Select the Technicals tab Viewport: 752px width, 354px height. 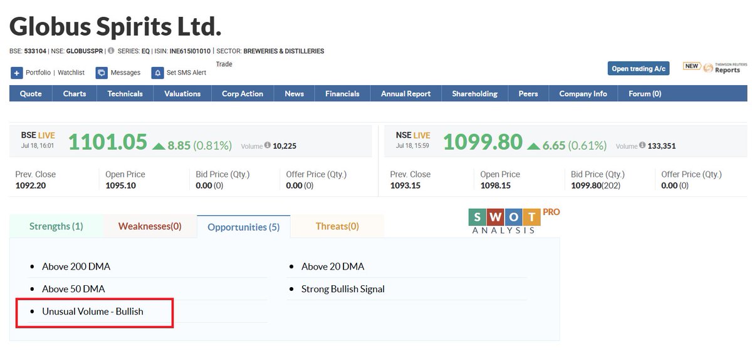pos(125,94)
